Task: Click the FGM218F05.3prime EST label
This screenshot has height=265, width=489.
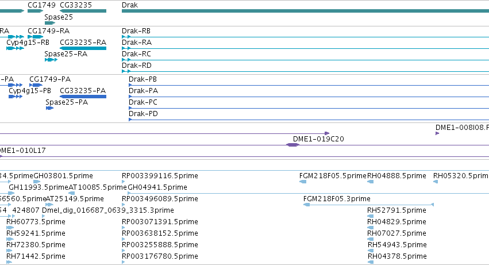Action: click(x=337, y=199)
